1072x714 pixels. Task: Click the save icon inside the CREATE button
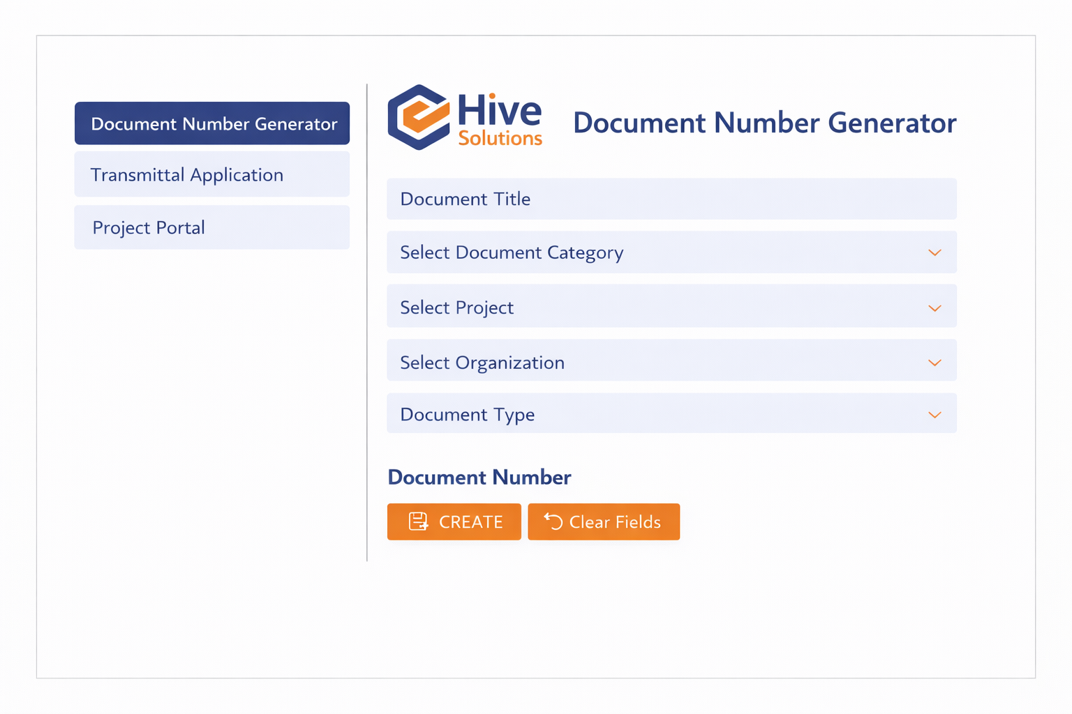point(418,522)
